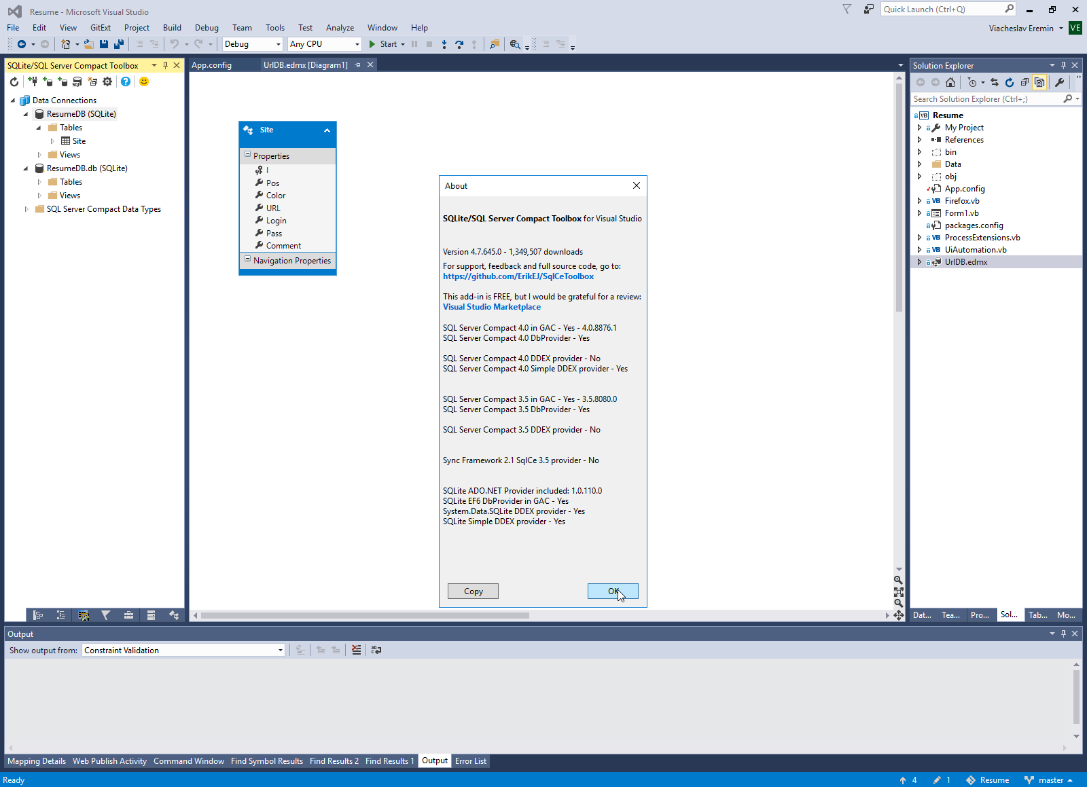Pin the SQLite Toolbox panel

[x=166, y=65]
